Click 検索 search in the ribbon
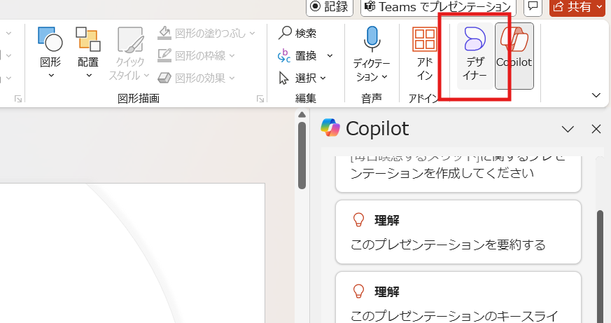Viewport: 611px width, 323px height. [297, 33]
